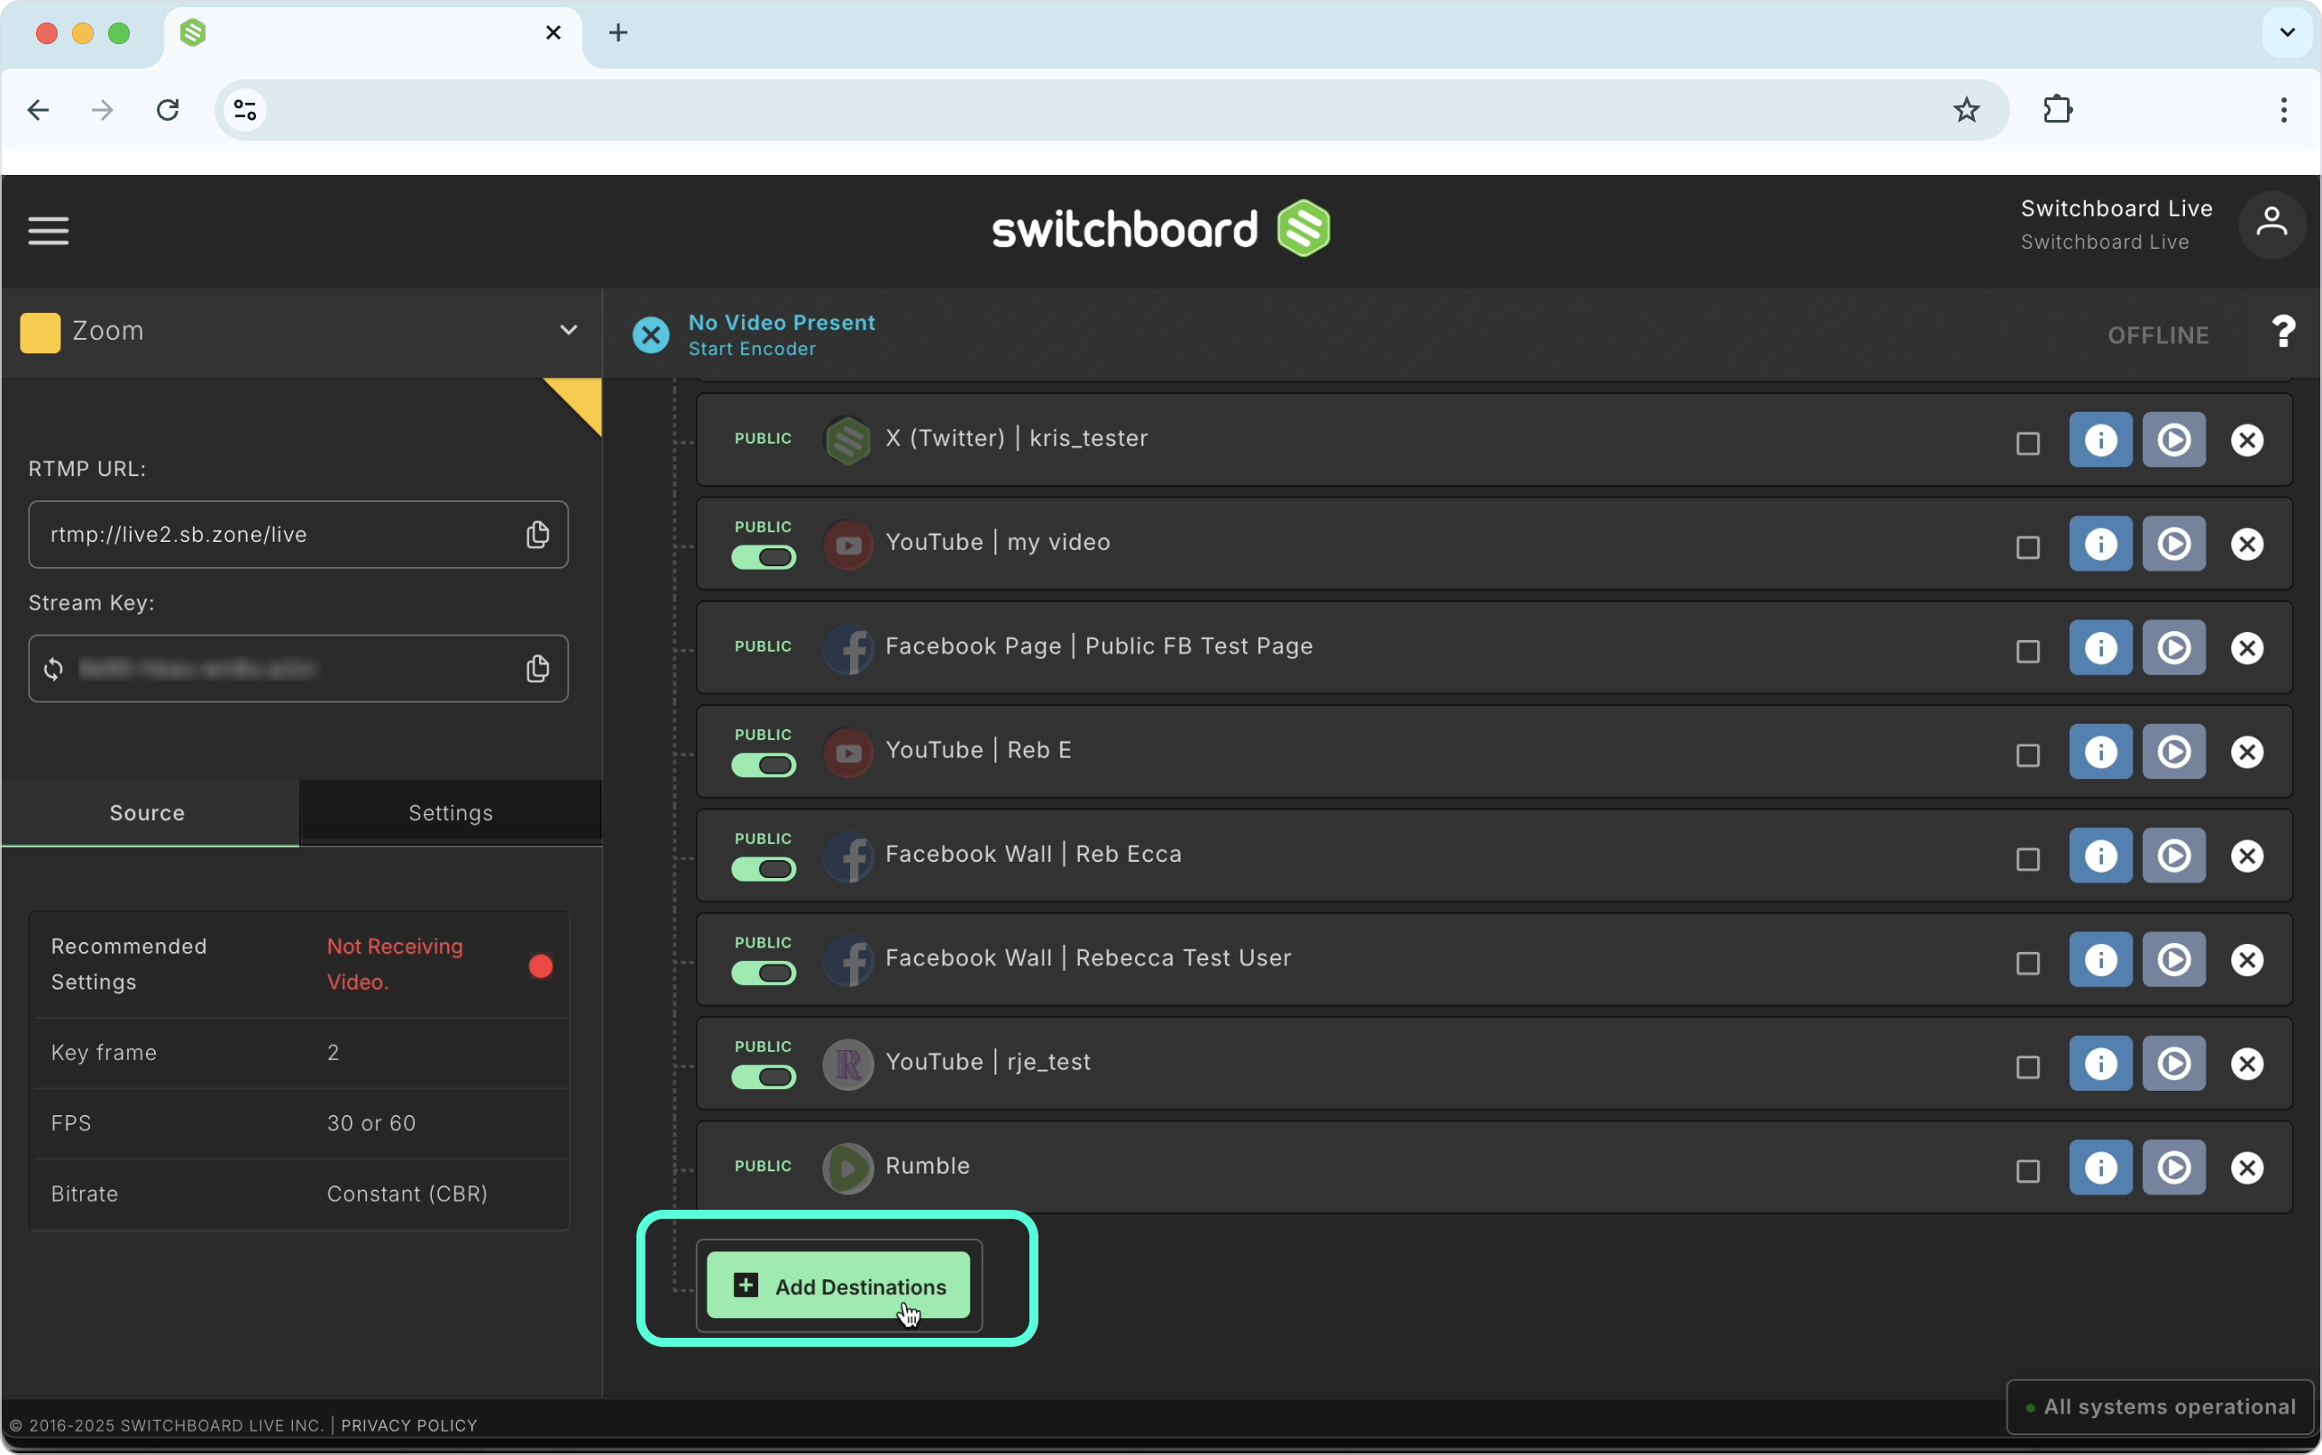Show info for Facebook Wall Rebecca Test User
Viewport: 2322px width, 1455px height.
pos(2099,959)
